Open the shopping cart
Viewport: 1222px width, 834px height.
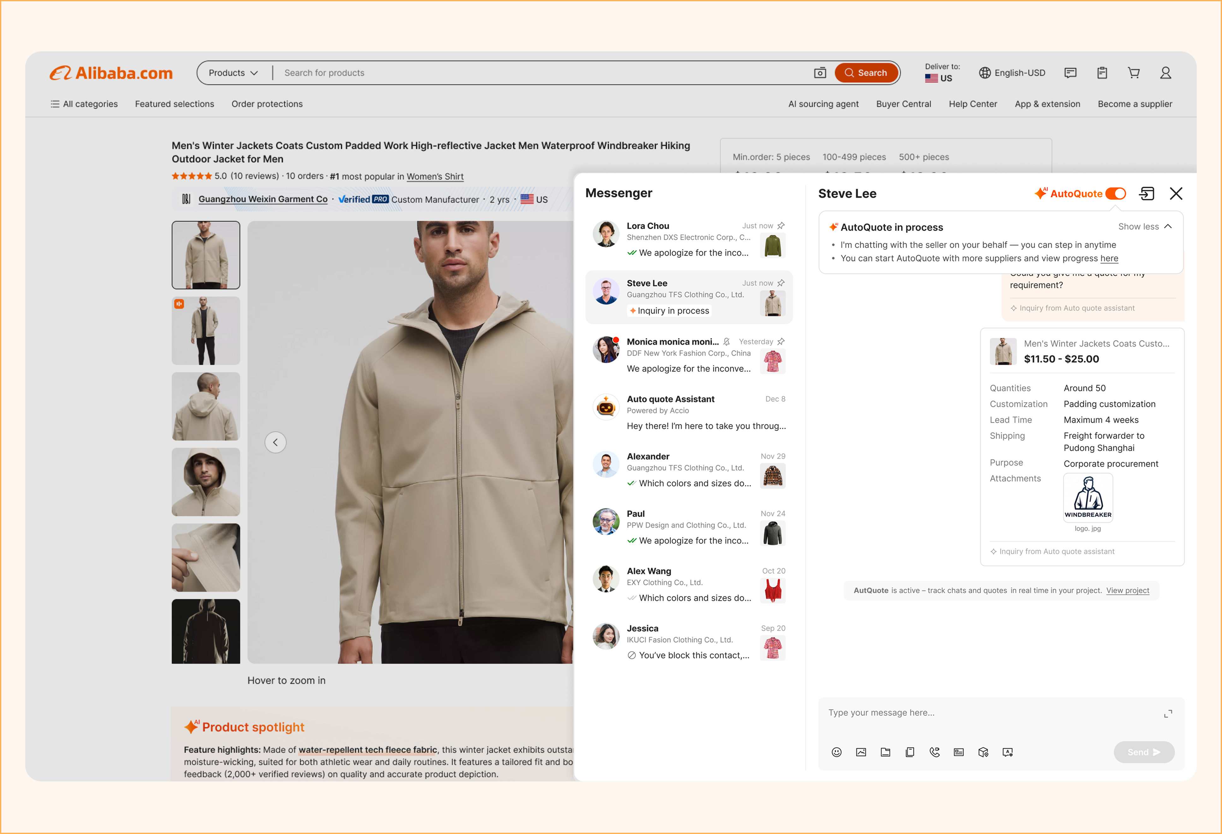click(x=1134, y=73)
